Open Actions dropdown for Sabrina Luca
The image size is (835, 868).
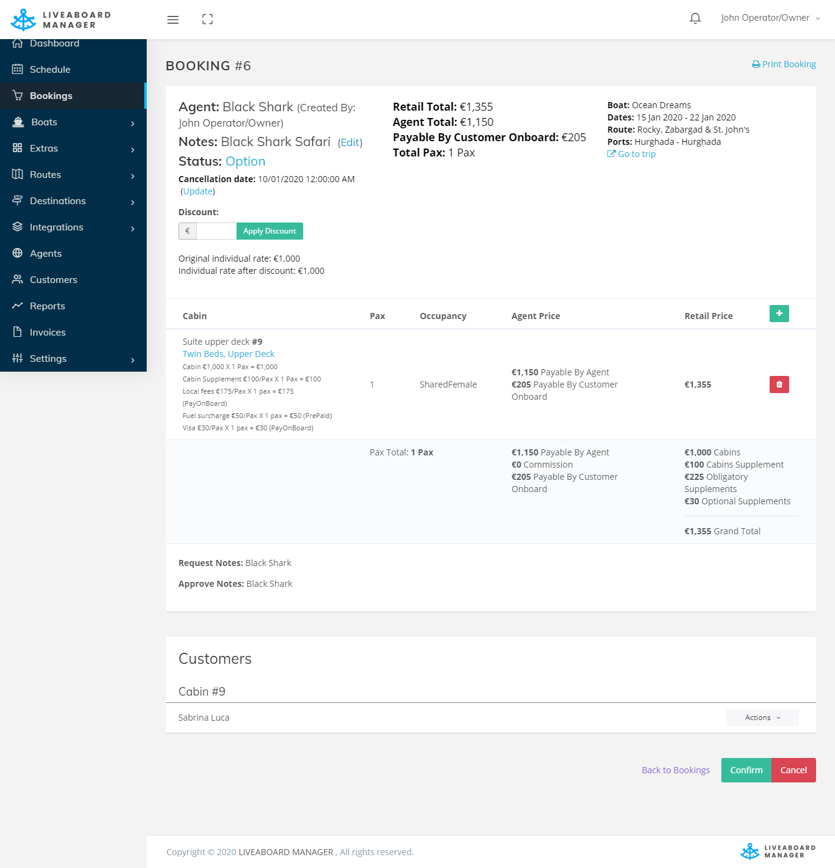(x=762, y=718)
